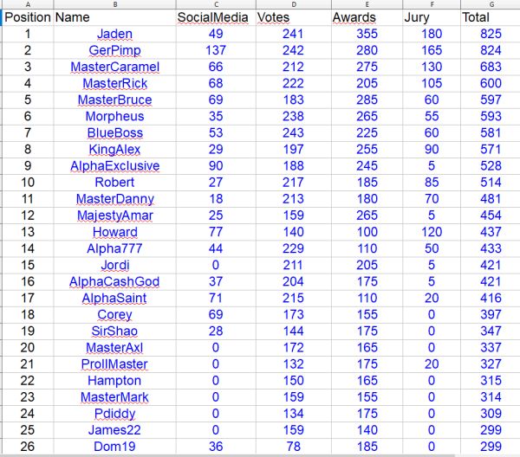Click the SocialMedia header cell
520x457 pixels.
[x=216, y=17]
